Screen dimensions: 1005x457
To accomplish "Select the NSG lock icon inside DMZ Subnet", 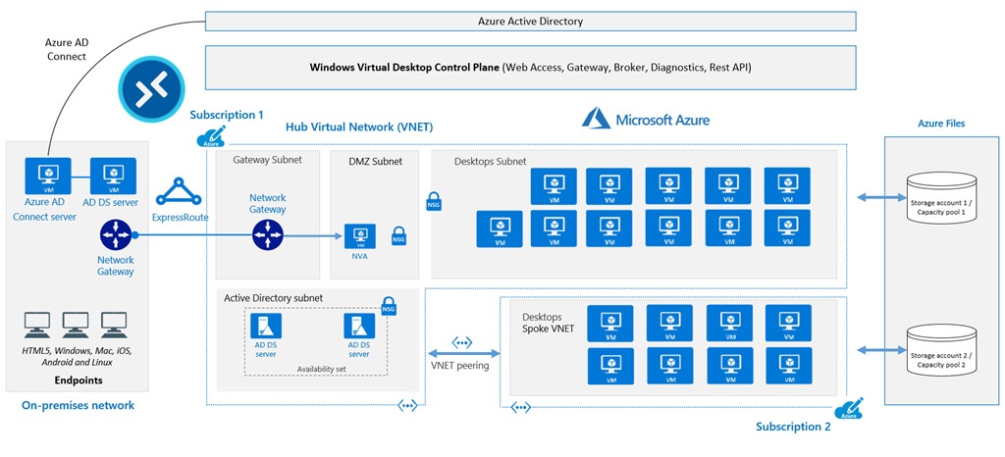I will [x=399, y=236].
